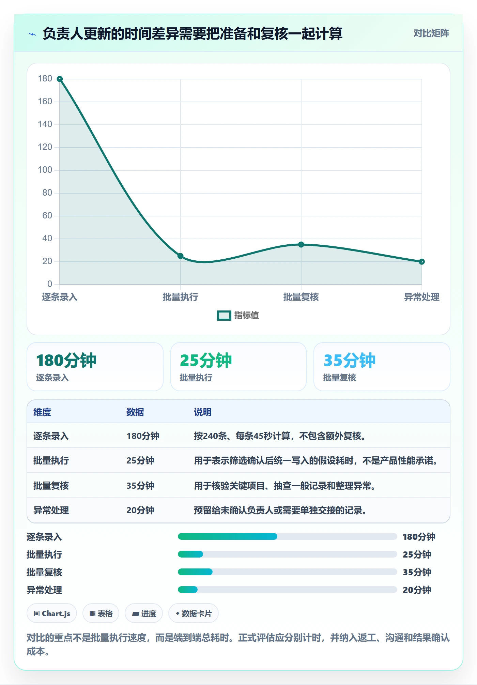Click the 说明 column header
This screenshot has height=685, width=477.
click(203, 412)
